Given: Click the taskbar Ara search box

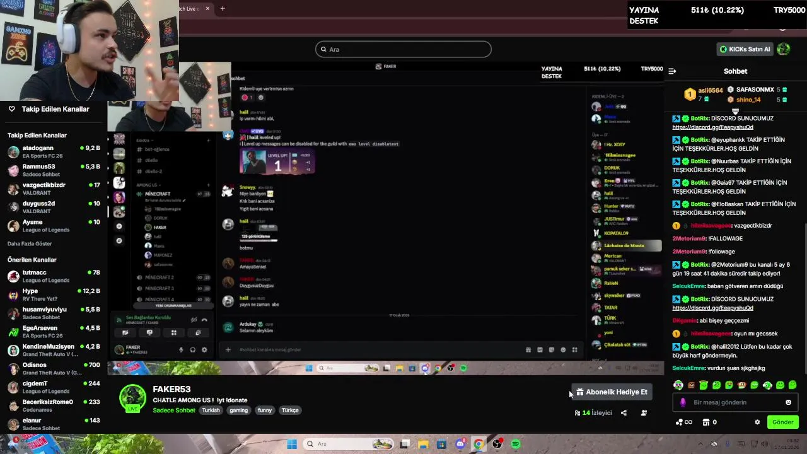Looking at the screenshot, I should click(x=349, y=444).
